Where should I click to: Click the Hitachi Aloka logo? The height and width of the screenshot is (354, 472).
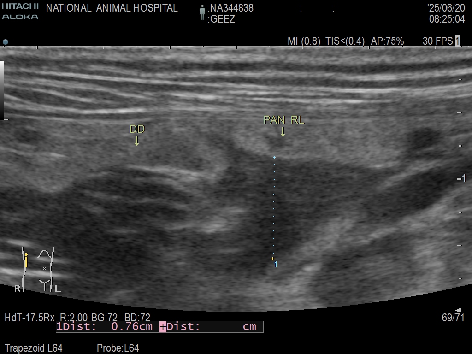pos(20,12)
